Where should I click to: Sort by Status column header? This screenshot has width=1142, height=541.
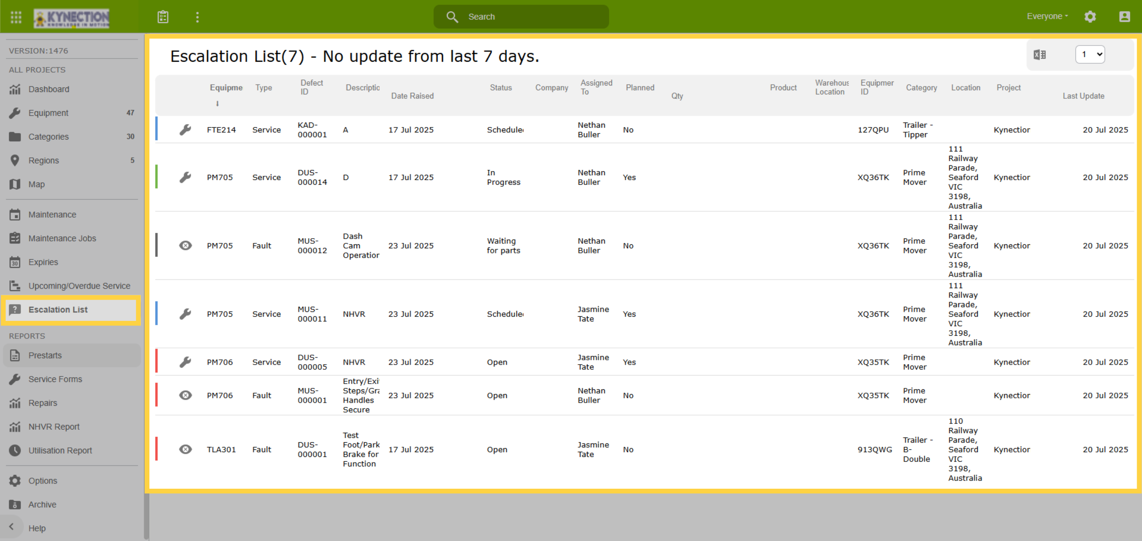click(501, 87)
